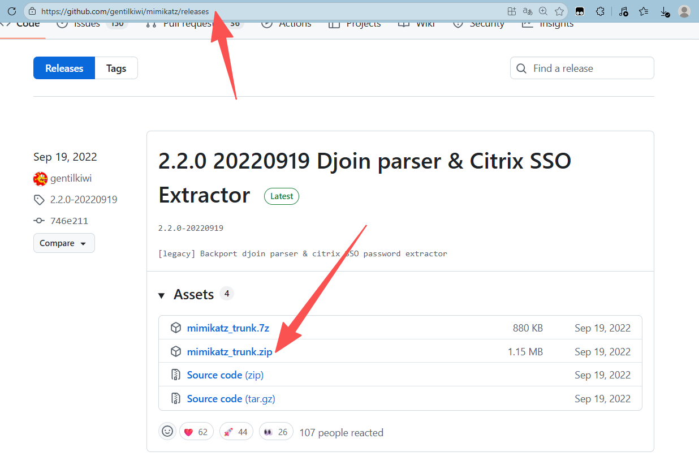Download mimikatz_trunk.zip

point(230,352)
